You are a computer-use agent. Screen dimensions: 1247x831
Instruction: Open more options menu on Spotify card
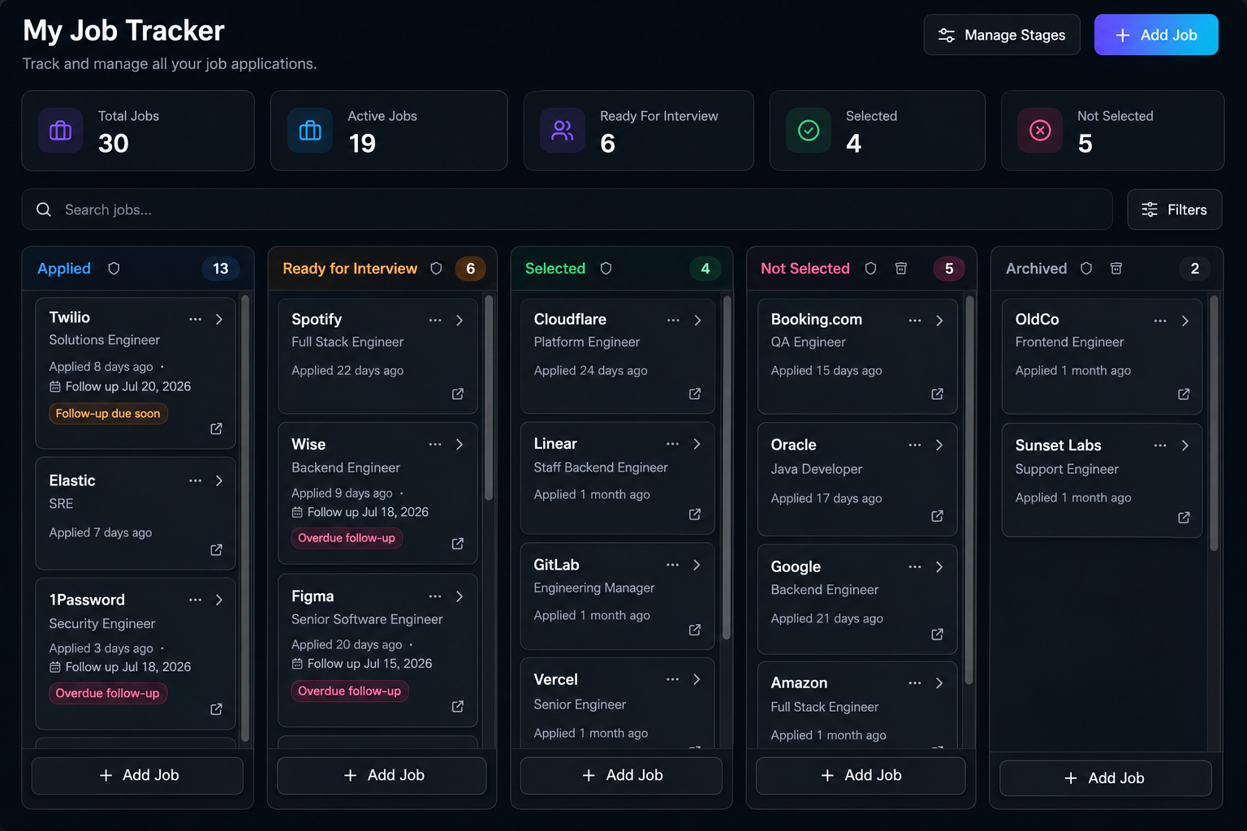tap(435, 321)
